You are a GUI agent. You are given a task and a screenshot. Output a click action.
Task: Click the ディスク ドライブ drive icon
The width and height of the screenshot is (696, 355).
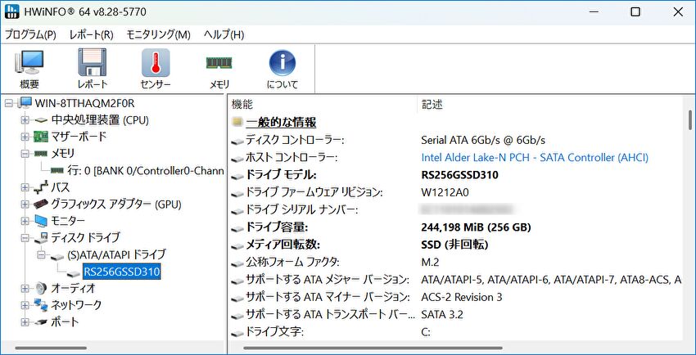(41, 238)
